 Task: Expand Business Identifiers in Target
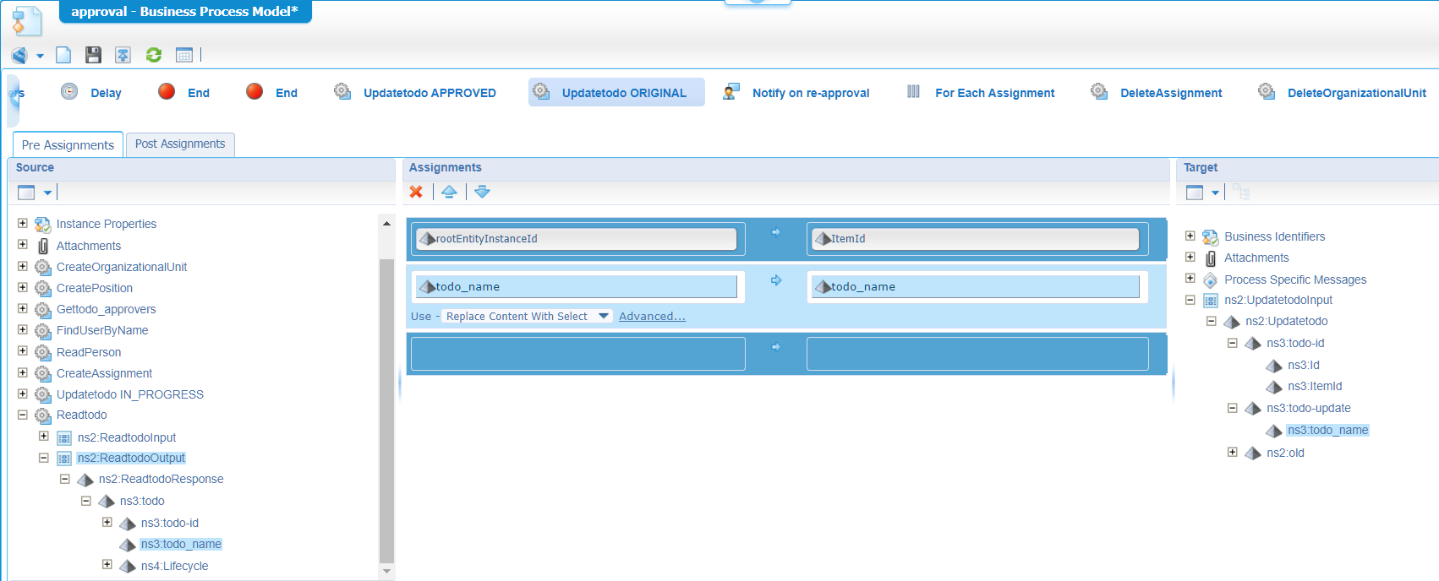(1190, 236)
